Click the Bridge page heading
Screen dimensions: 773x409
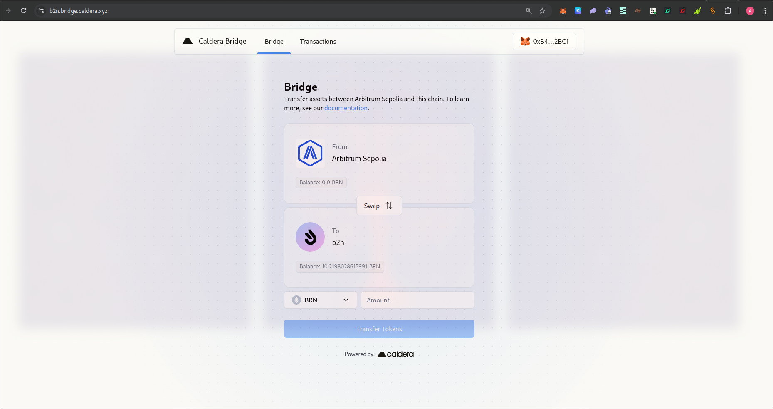click(x=301, y=87)
